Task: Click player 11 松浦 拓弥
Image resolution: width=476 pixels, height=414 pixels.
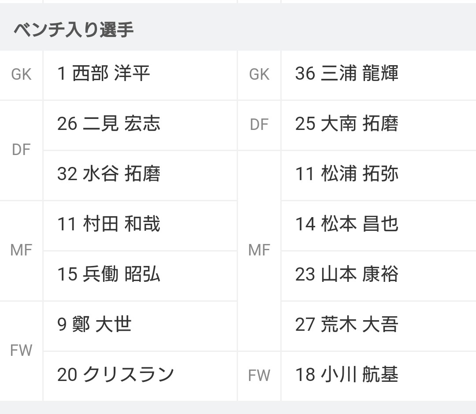Action: click(x=346, y=174)
